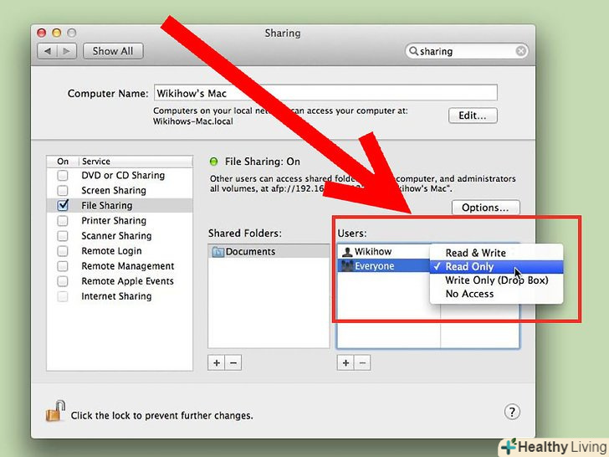Remove shared folder with the minus button
Image resolution: width=609 pixels, height=457 pixels.
pos(233,362)
